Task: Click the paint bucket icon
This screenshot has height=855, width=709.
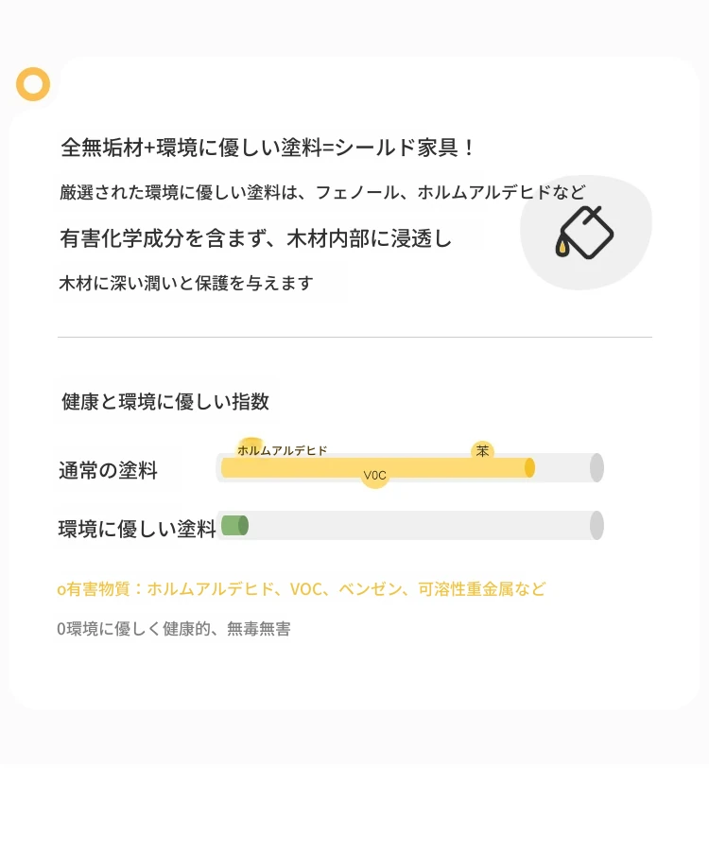Action: click(x=584, y=233)
